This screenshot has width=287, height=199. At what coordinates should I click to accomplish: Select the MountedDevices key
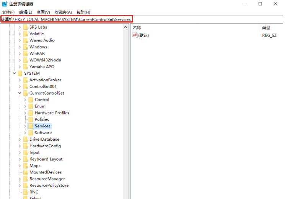click(x=46, y=172)
